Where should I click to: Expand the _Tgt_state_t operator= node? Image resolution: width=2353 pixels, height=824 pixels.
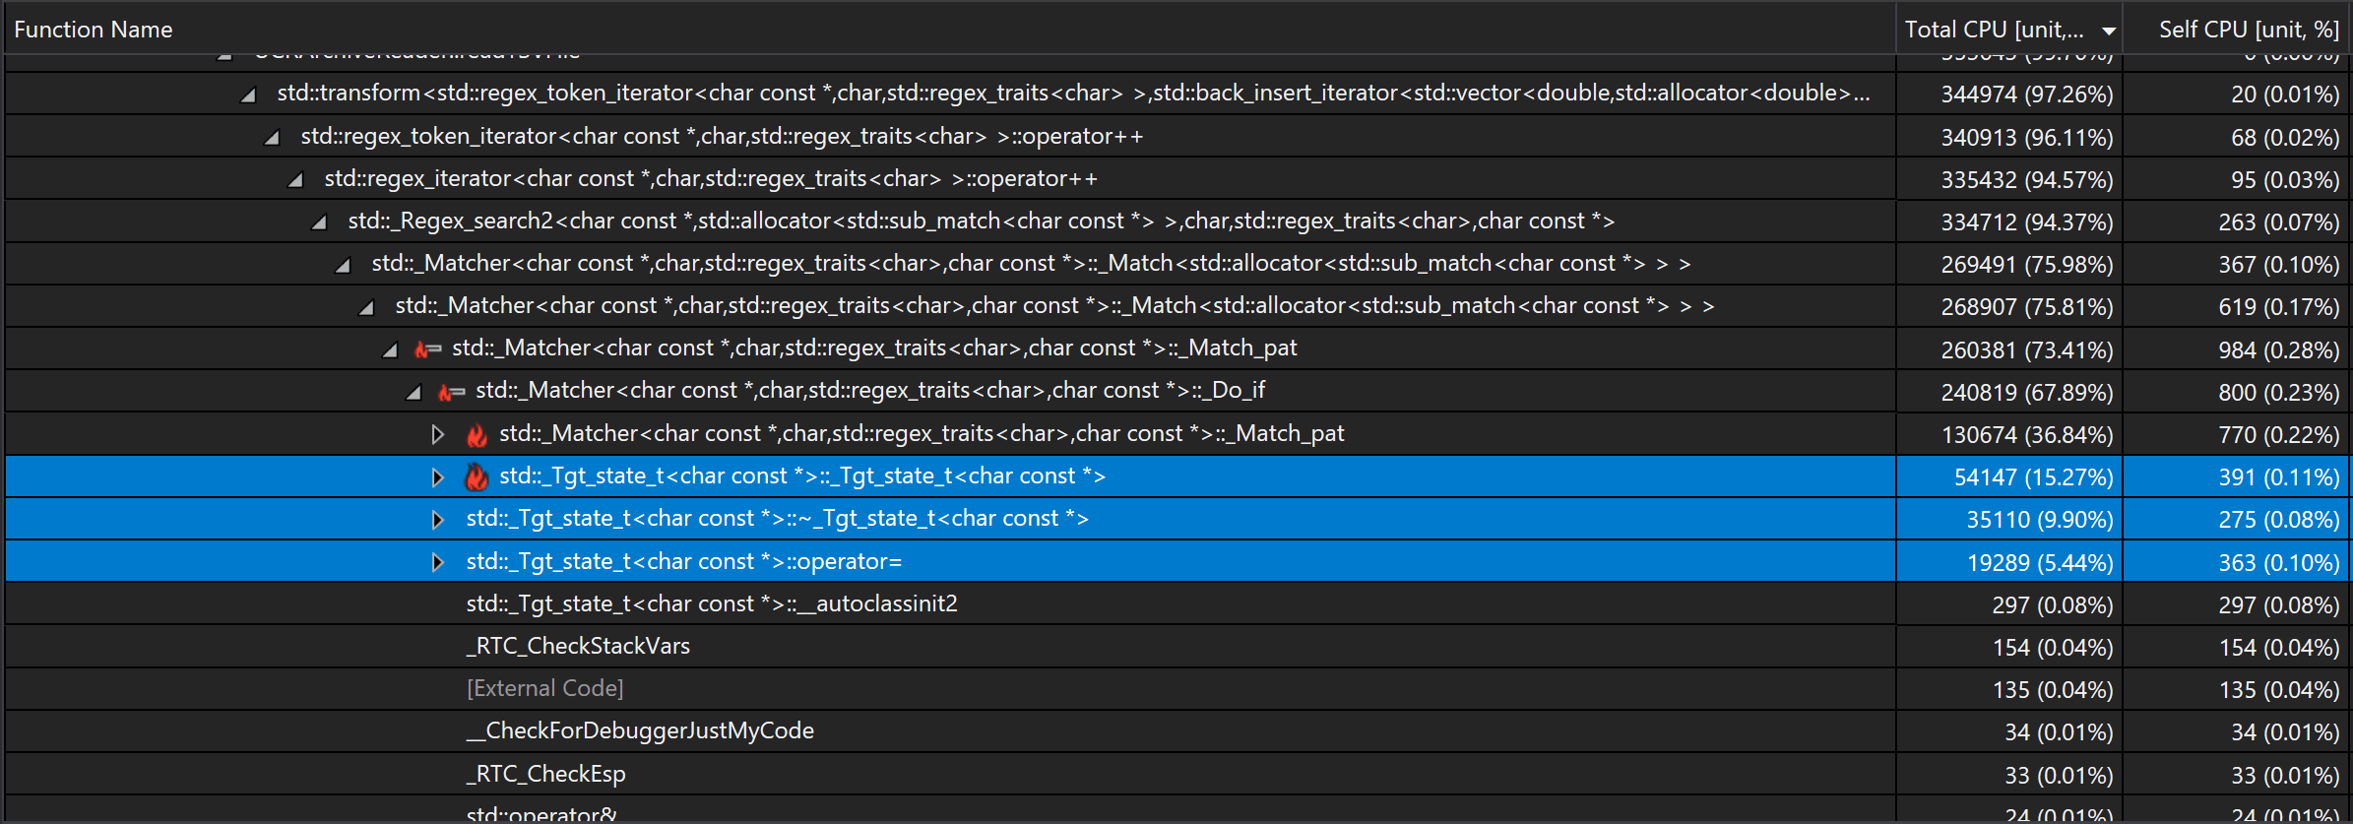(438, 562)
